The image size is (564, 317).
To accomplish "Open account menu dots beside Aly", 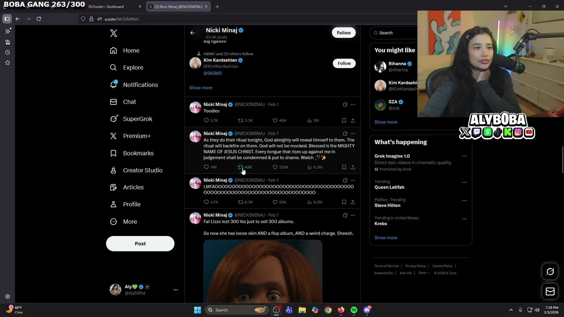I will [x=175, y=290].
